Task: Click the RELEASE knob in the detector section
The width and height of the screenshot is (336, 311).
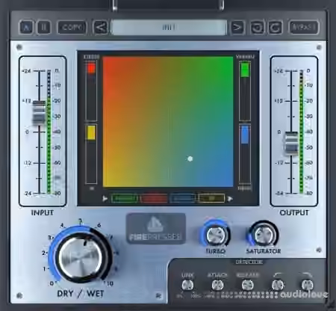Action: point(248,286)
